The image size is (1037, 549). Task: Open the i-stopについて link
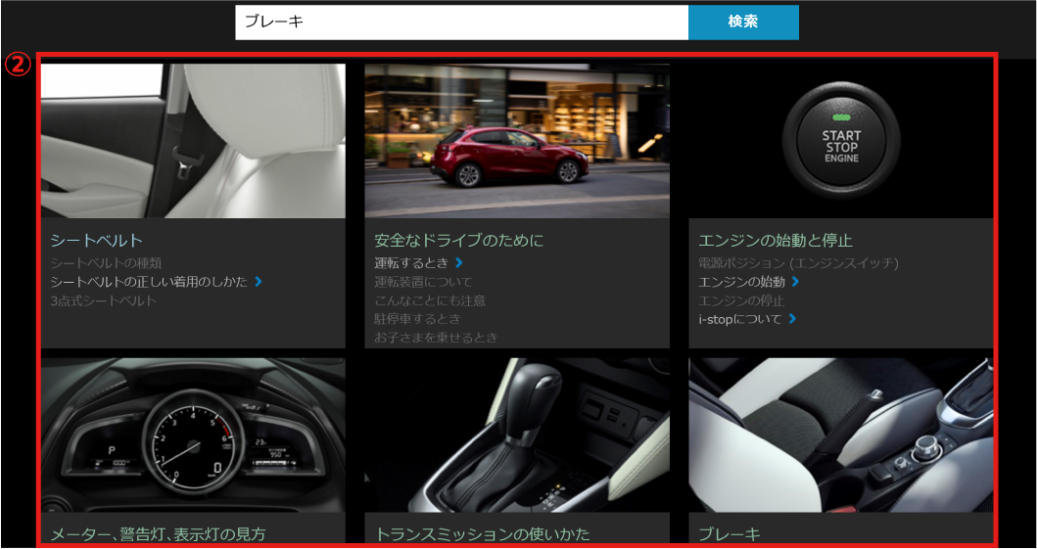pos(740,319)
